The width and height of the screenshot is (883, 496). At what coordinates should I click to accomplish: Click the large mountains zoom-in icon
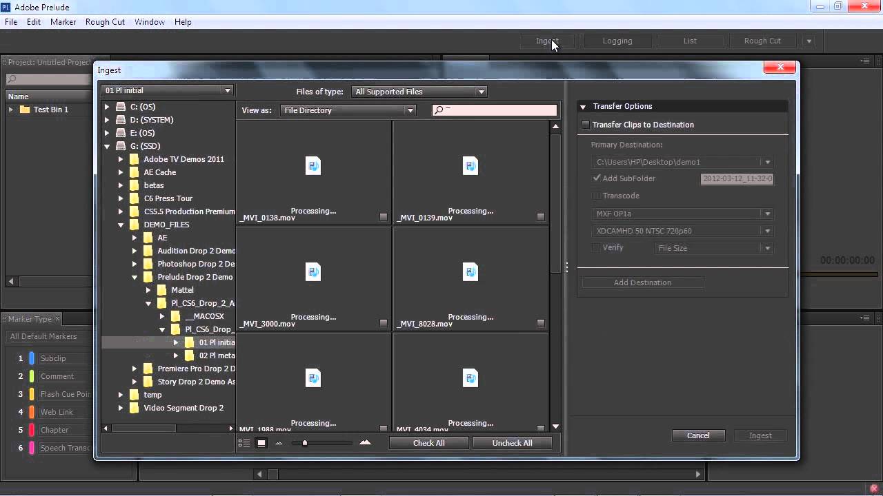pyautogui.click(x=366, y=442)
